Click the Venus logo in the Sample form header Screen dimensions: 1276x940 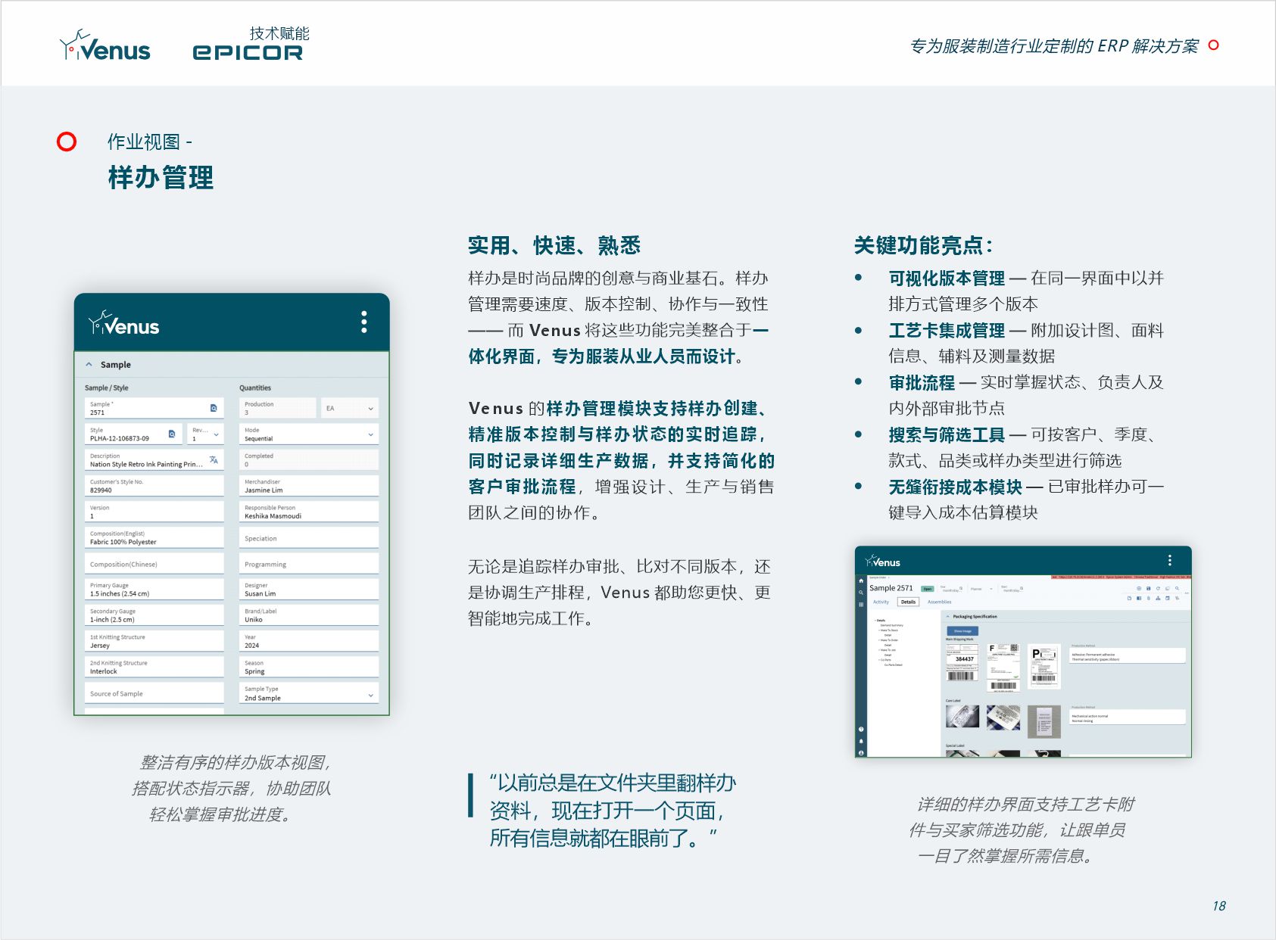coord(123,324)
